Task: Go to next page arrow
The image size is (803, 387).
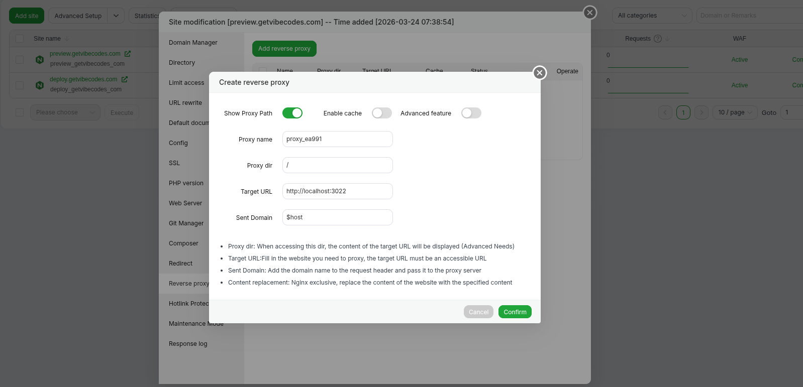Action: coord(701,112)
